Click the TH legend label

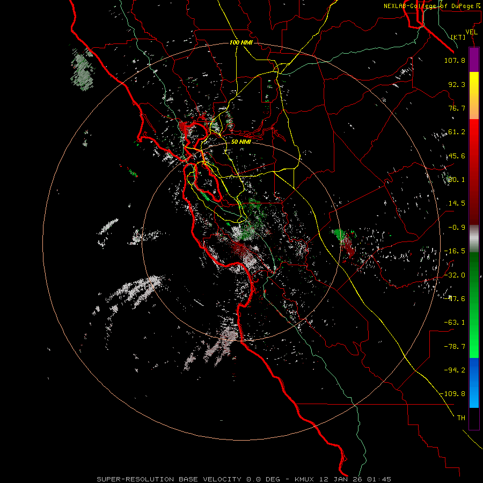(x=461, y=418)
